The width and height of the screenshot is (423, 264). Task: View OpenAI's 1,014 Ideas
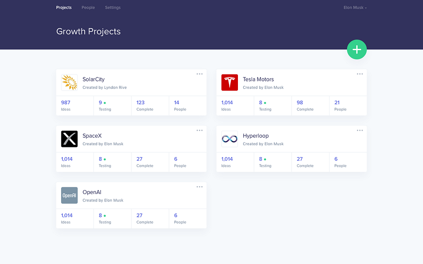tap(75, 219)
